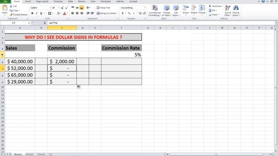Select the Sheet2 worksheet tab

pos(30,154)
